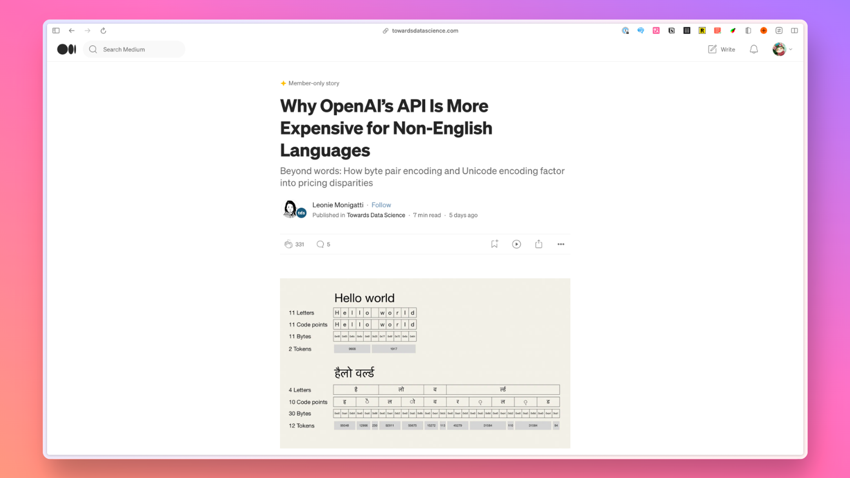This screenshot has height=478, width=850.
Task: Open the Medium home logo
Action: (x=67, y=49)
